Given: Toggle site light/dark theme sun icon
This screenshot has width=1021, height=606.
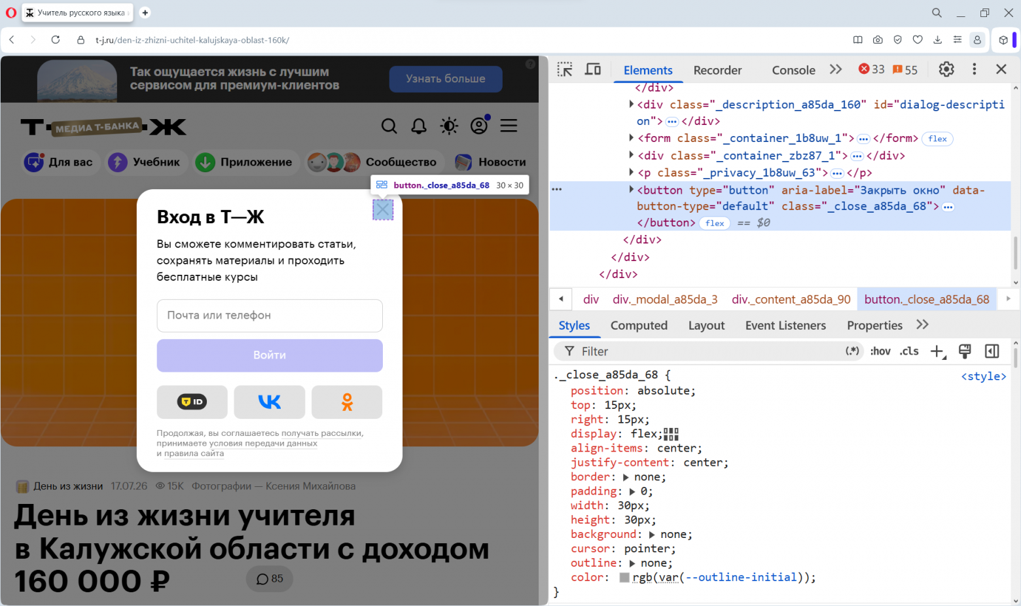Looking at the screenshot, I should [449, 126].
